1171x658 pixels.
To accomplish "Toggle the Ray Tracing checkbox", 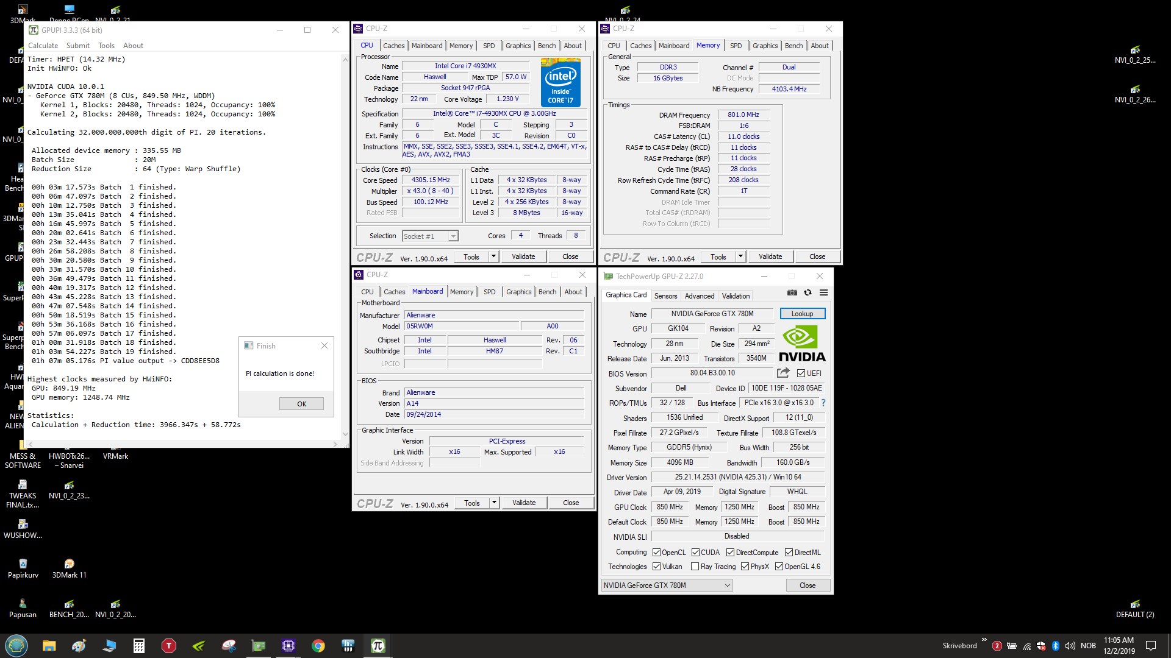I will (x=695, y=567).
